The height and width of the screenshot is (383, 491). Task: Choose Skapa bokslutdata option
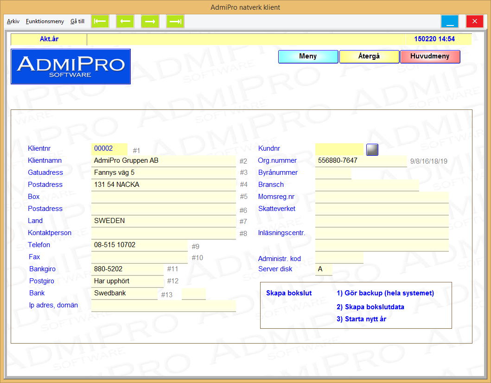(x=370, y=307)
